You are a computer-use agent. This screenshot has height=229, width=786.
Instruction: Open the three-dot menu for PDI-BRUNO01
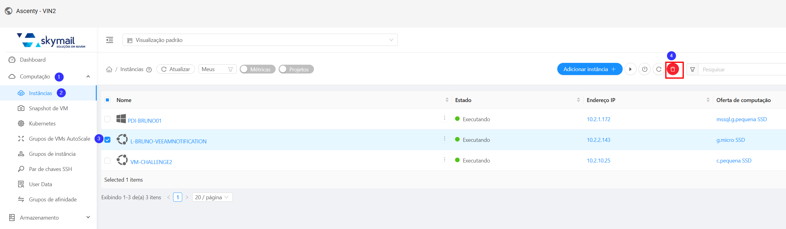(444, 118)
